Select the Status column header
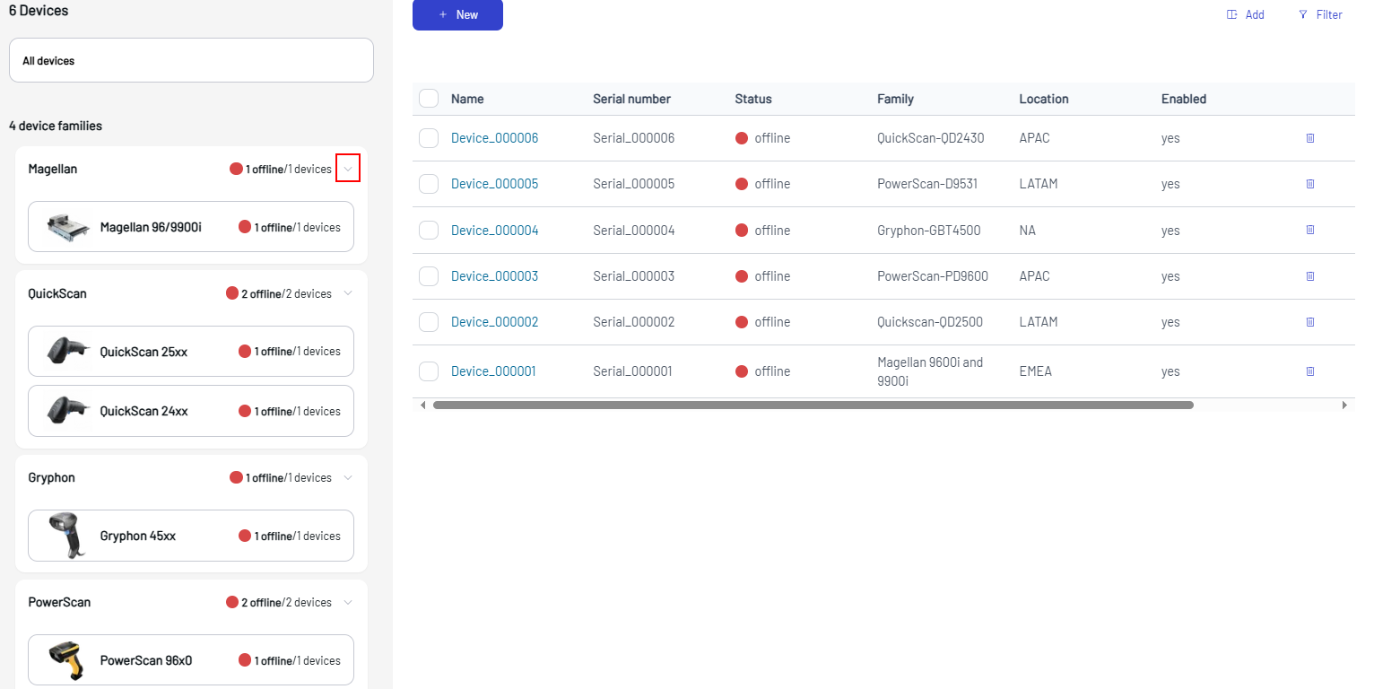 (752, 99)
